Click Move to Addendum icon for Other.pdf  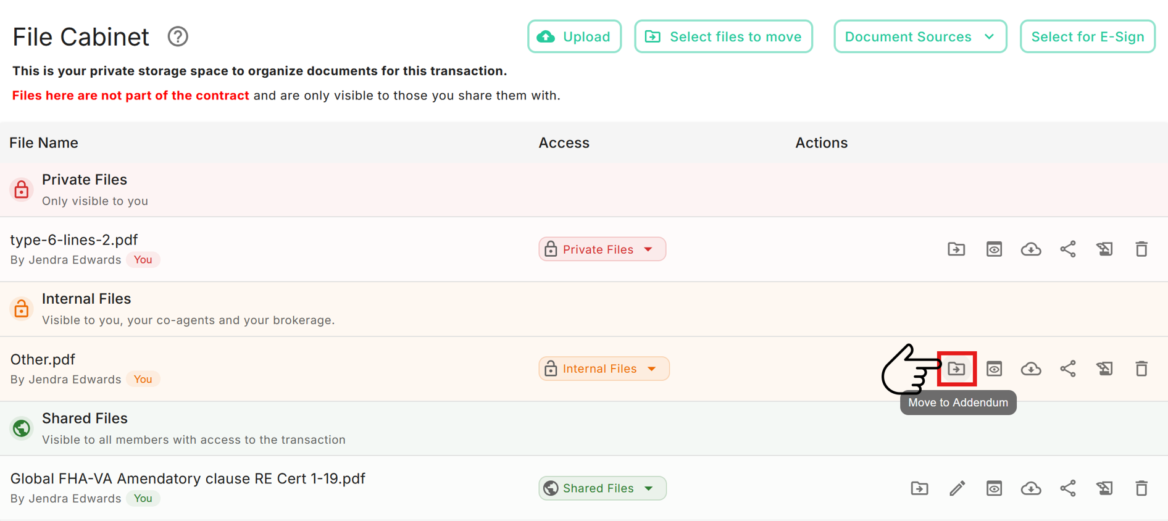click(956, 369)
